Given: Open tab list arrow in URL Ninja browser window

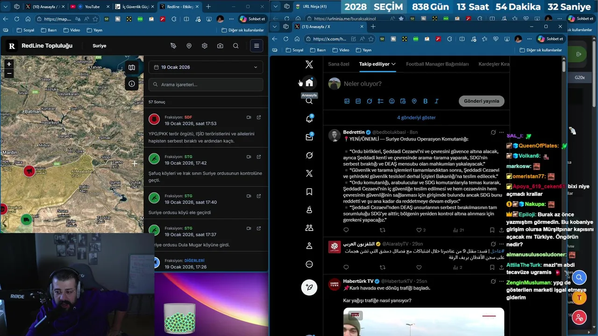Looking at the screenshot, I should click(x=276, y=7).
